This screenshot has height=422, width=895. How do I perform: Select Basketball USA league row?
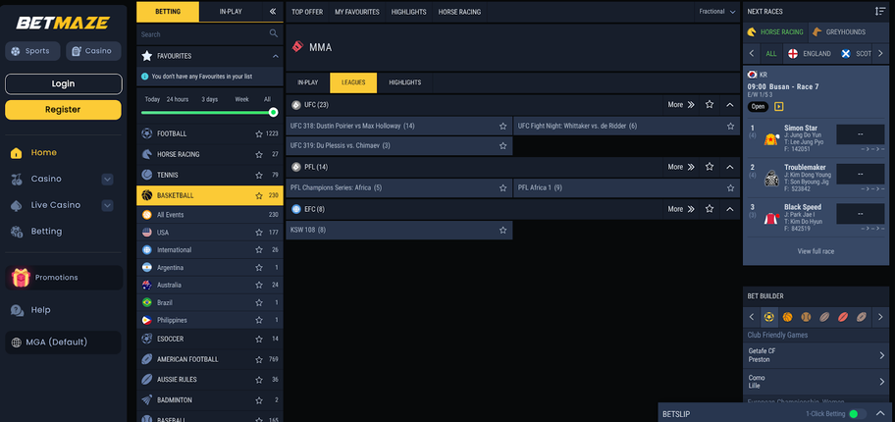pyautogui.click(x=210, y=233)
